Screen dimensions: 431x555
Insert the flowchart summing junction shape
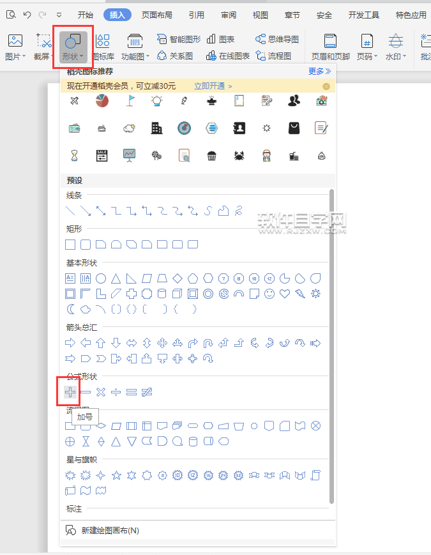(x=315, y=425)
